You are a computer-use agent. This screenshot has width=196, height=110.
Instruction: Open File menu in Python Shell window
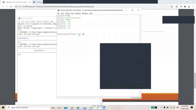(x=19, y=21)
